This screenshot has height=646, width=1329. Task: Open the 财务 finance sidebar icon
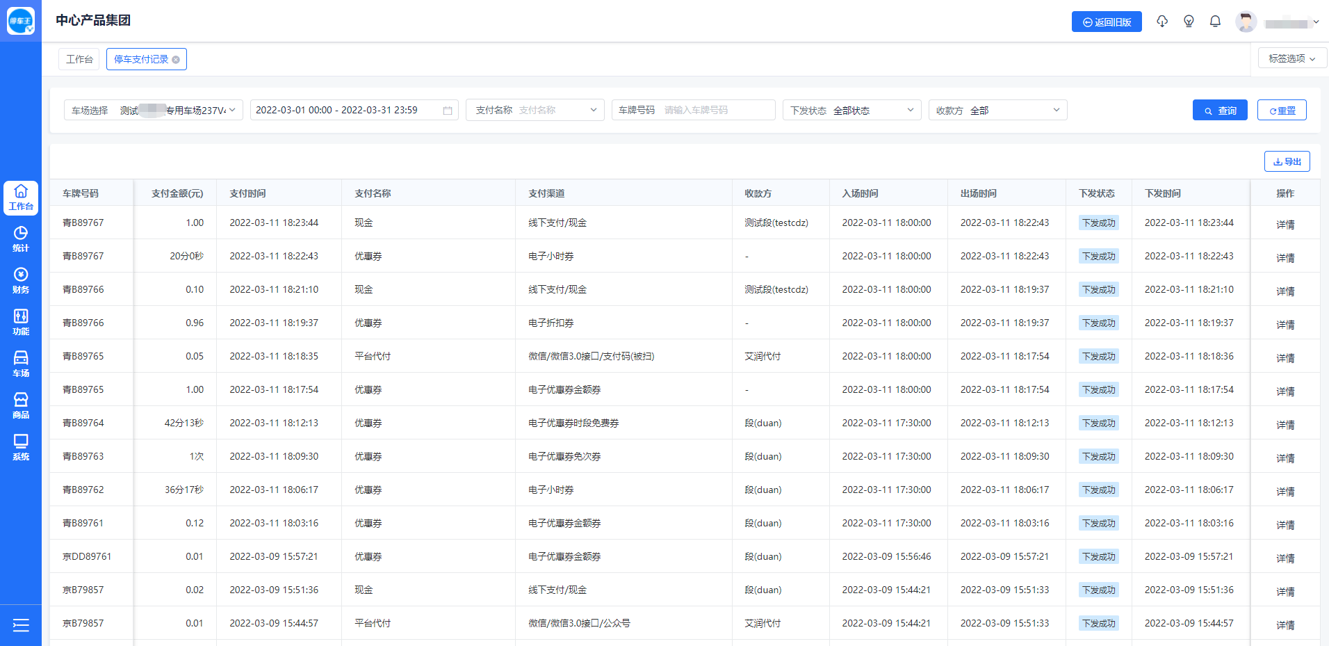pyautogui.click(x=21, y=280)
